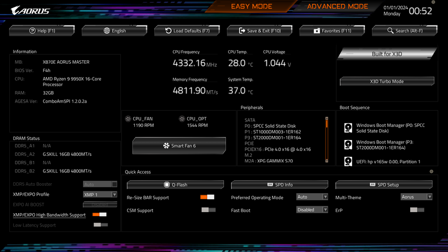Open the Fast Boot dropdown
Image resolution: width=448 pixels, height=252 pixels.
[x=312, y=210]
